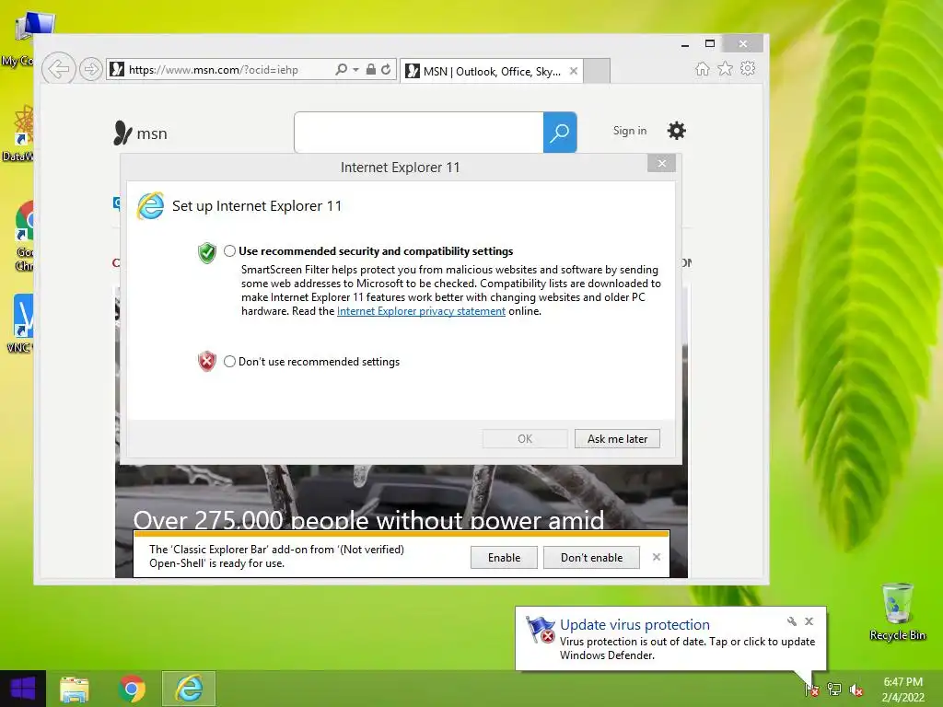Select the Recycle Bin desktop icon
Viewport: 943px width, 707px height.
point(897,611)
